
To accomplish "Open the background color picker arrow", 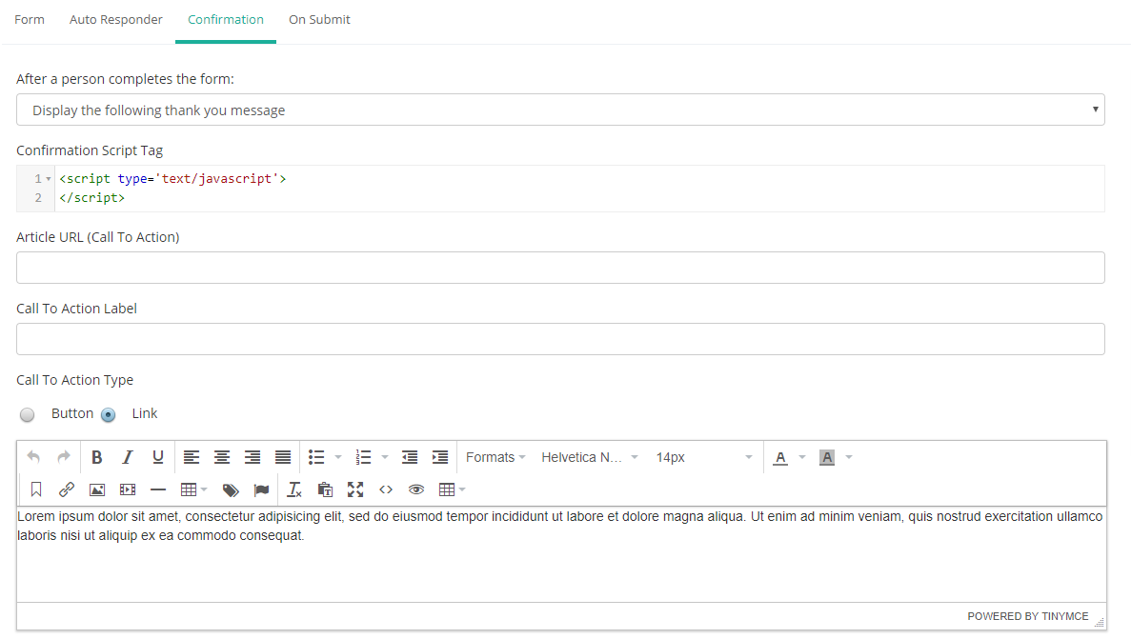I will click(x=849, y=457).
